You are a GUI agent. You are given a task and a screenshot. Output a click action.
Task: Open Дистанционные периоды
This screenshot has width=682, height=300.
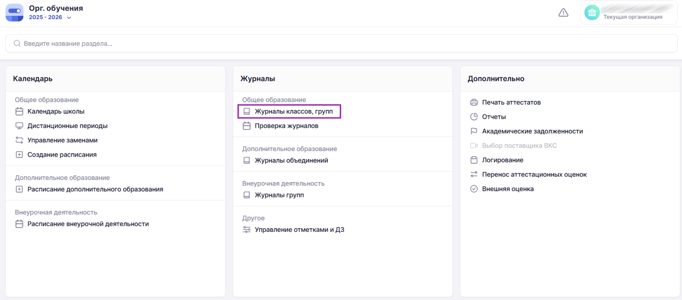[x=67, y=126]
